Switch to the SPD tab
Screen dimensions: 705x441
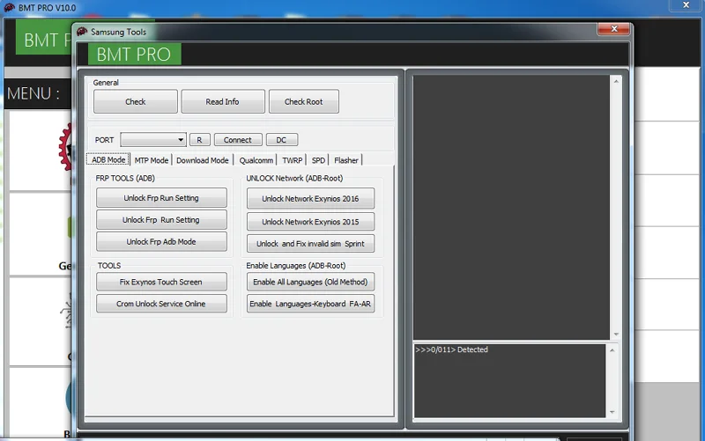[318, 160]
